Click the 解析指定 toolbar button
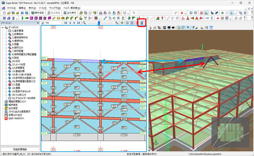The height and width of the screenshot is (156, 254). (38, 13)
